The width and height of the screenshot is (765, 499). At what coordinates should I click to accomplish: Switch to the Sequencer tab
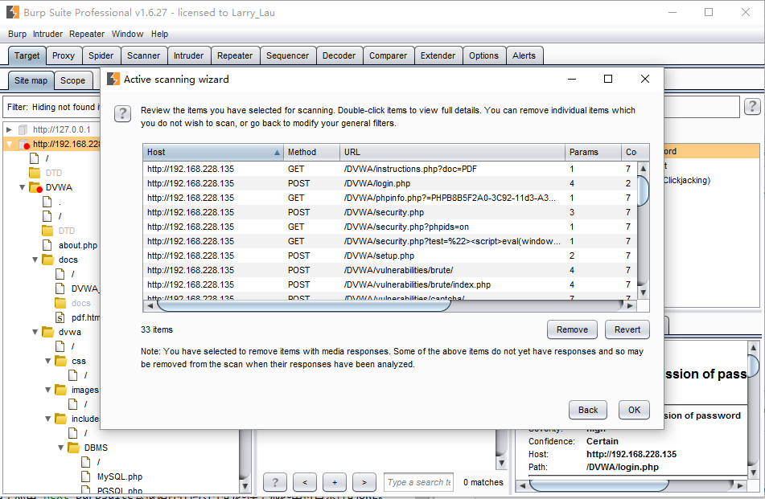point(287,55)
